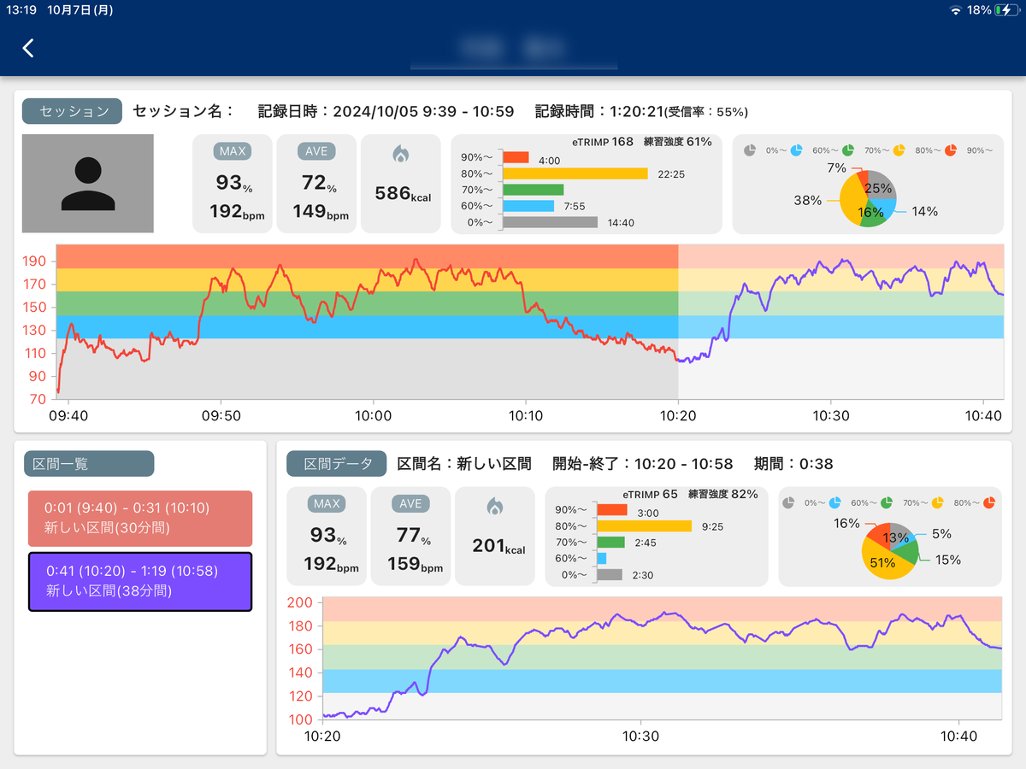Tap yellow 80%~ legend icon in interval panel

coord(938,502)
